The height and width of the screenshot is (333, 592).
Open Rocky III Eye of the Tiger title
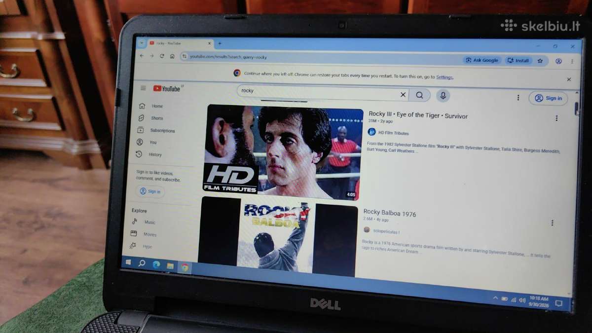418,115
